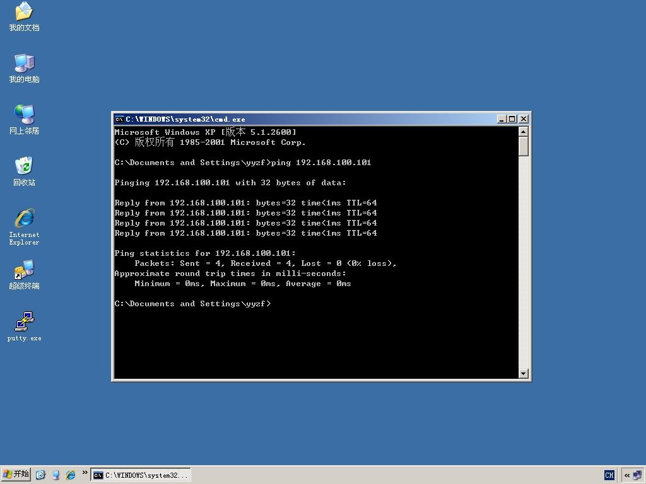Click the 'Pinging 192.168.100.101 with 32 bytes' line
Screen dimensions: 646x484
pos(230,183)
